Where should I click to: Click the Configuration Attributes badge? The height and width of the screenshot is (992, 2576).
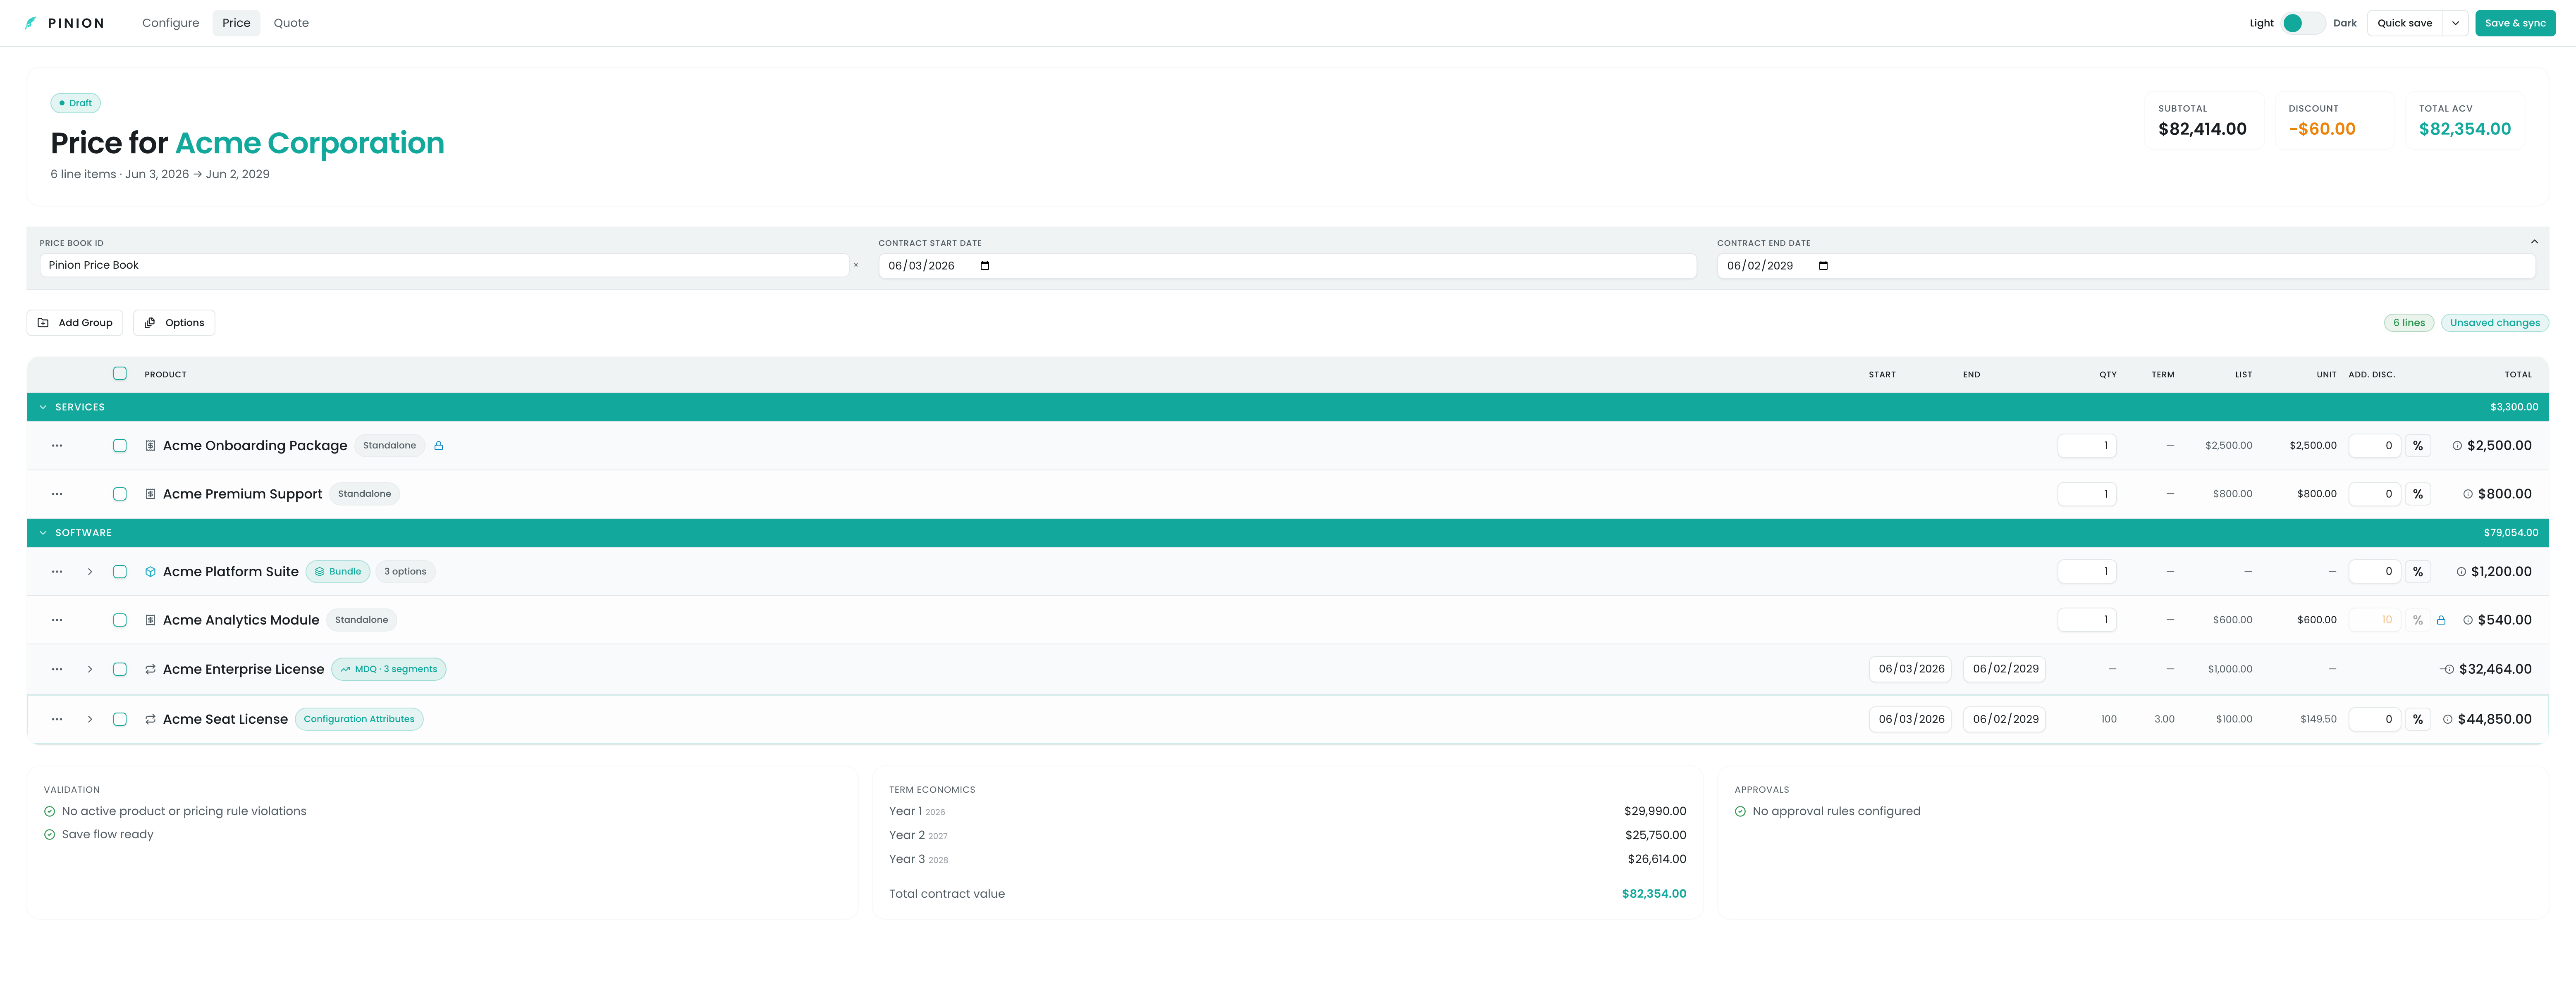tap(359, 719)
